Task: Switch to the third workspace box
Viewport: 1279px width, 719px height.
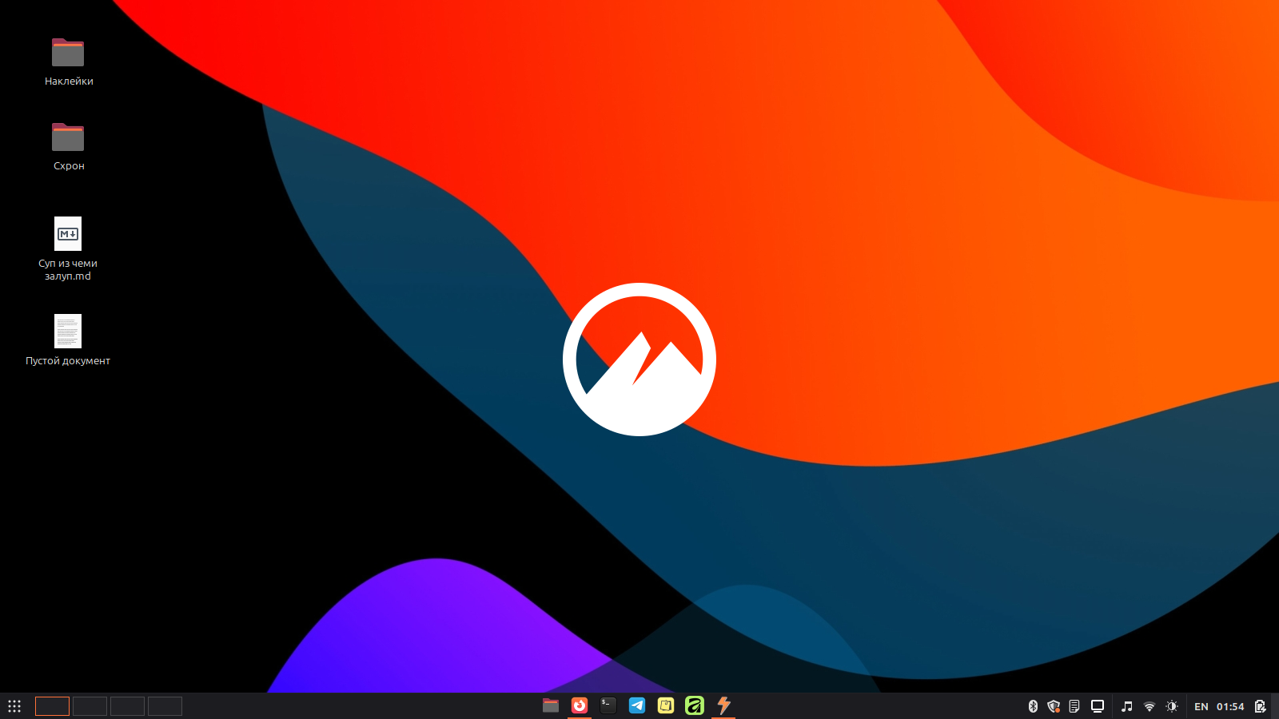Action: click(127, 706)
